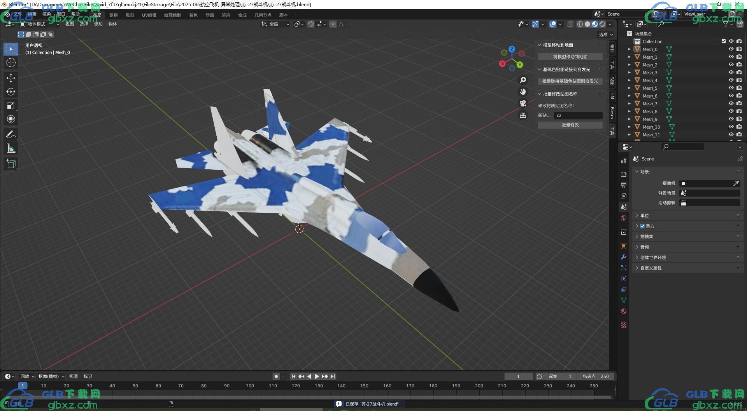747x411 pixels.
Task: Uncheck the 重力 gravity checkbox
Action: pos(642,226)
